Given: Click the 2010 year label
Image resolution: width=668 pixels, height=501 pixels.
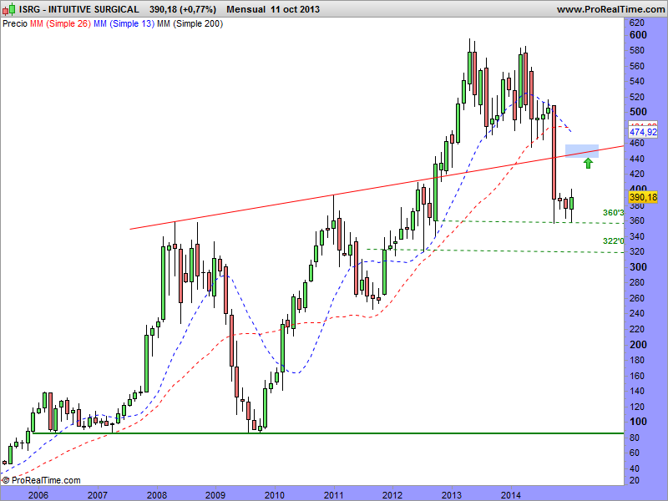Looking at the screenshot, I should (x=275, y=495).
